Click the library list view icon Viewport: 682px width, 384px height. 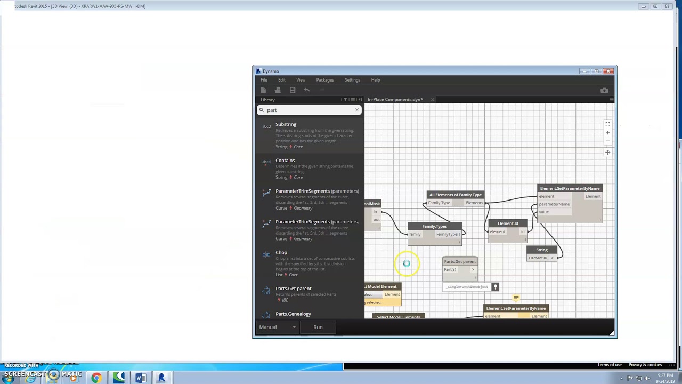[x=353, y=100]
